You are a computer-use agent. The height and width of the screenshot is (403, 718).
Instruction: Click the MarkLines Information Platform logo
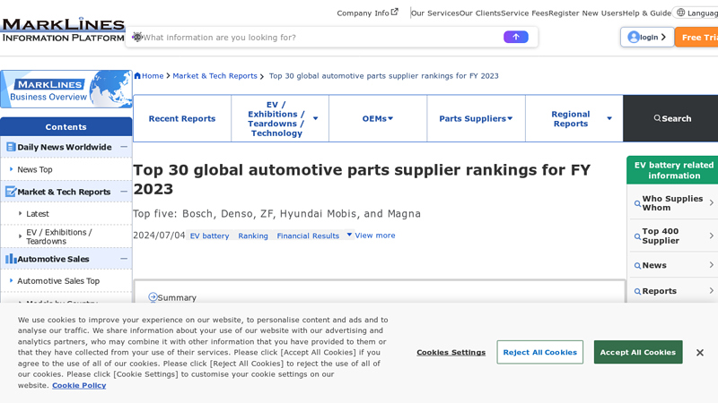(63, 30)
